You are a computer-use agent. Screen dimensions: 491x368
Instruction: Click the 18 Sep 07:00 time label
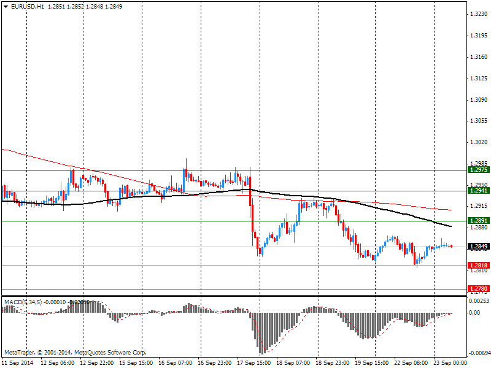click(293, 363)
